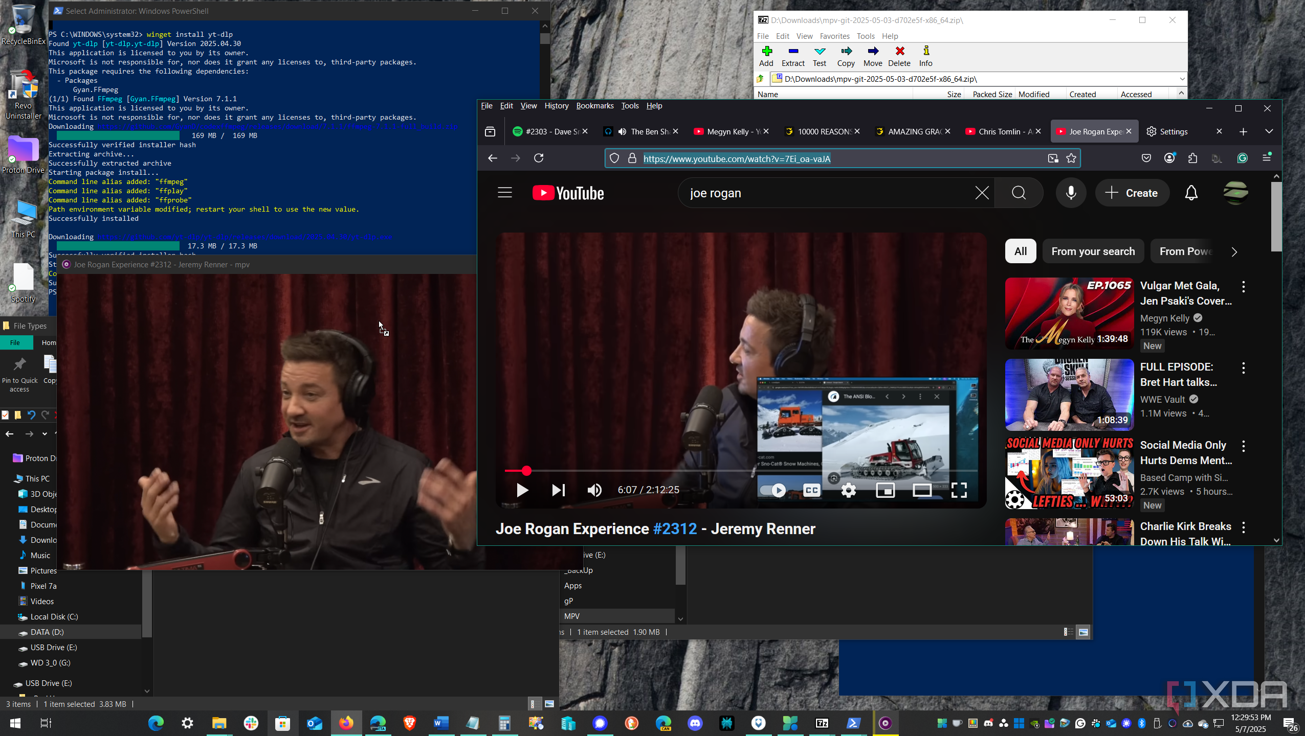The image size is (1305, 736).
Task: Click the Extract button in 7-Zip
Action: pyautogui.click(x=793, y=56)
